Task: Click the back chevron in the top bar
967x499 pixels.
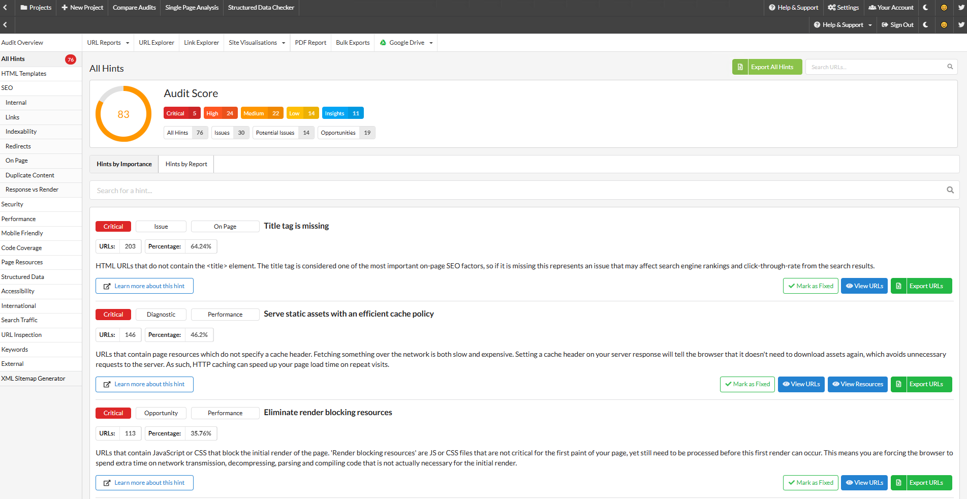Action: [5, 8]
